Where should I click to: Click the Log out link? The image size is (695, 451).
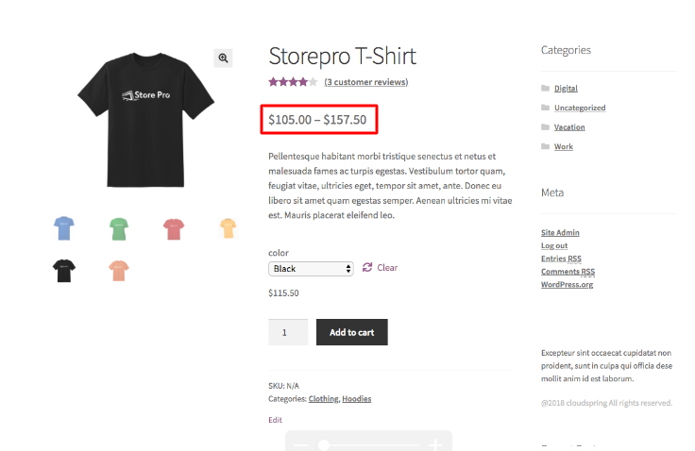coord(554,245)
